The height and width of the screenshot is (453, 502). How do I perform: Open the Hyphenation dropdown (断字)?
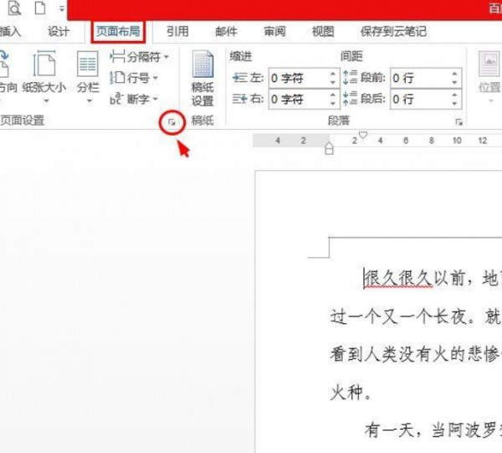pos(134,99)
